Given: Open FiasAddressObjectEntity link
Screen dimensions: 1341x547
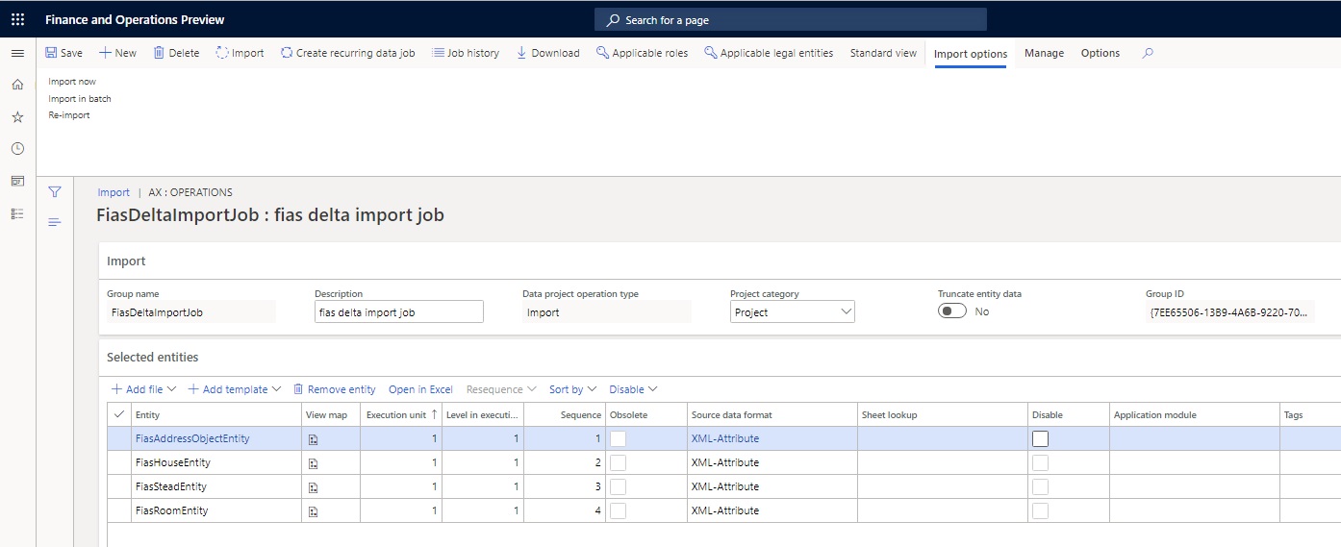Looking at the screenshot, I should coord(192,438).
